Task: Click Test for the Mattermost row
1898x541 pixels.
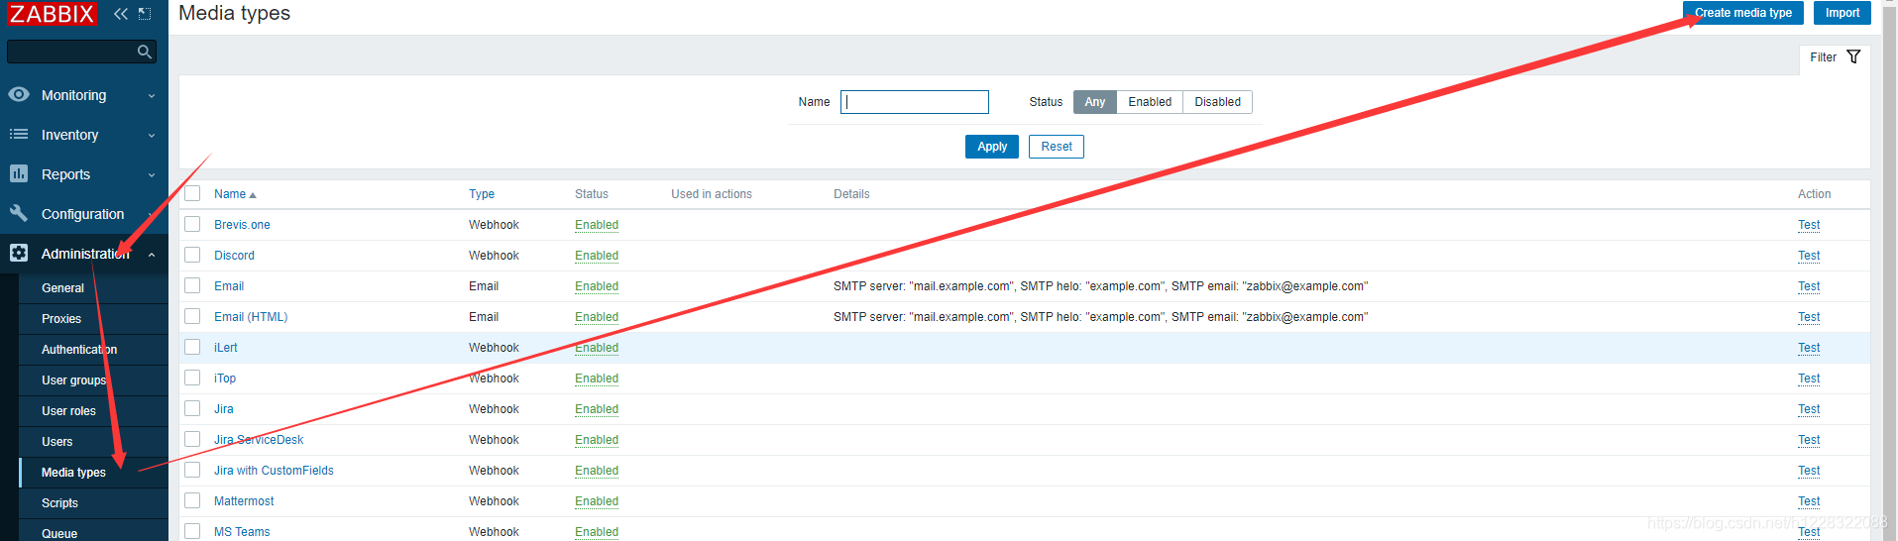Action: point(1809,501)
